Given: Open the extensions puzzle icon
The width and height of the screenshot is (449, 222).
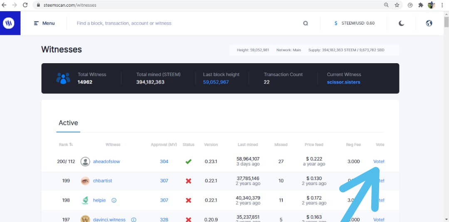Looking at the screenshot, I should click(421, 5).
